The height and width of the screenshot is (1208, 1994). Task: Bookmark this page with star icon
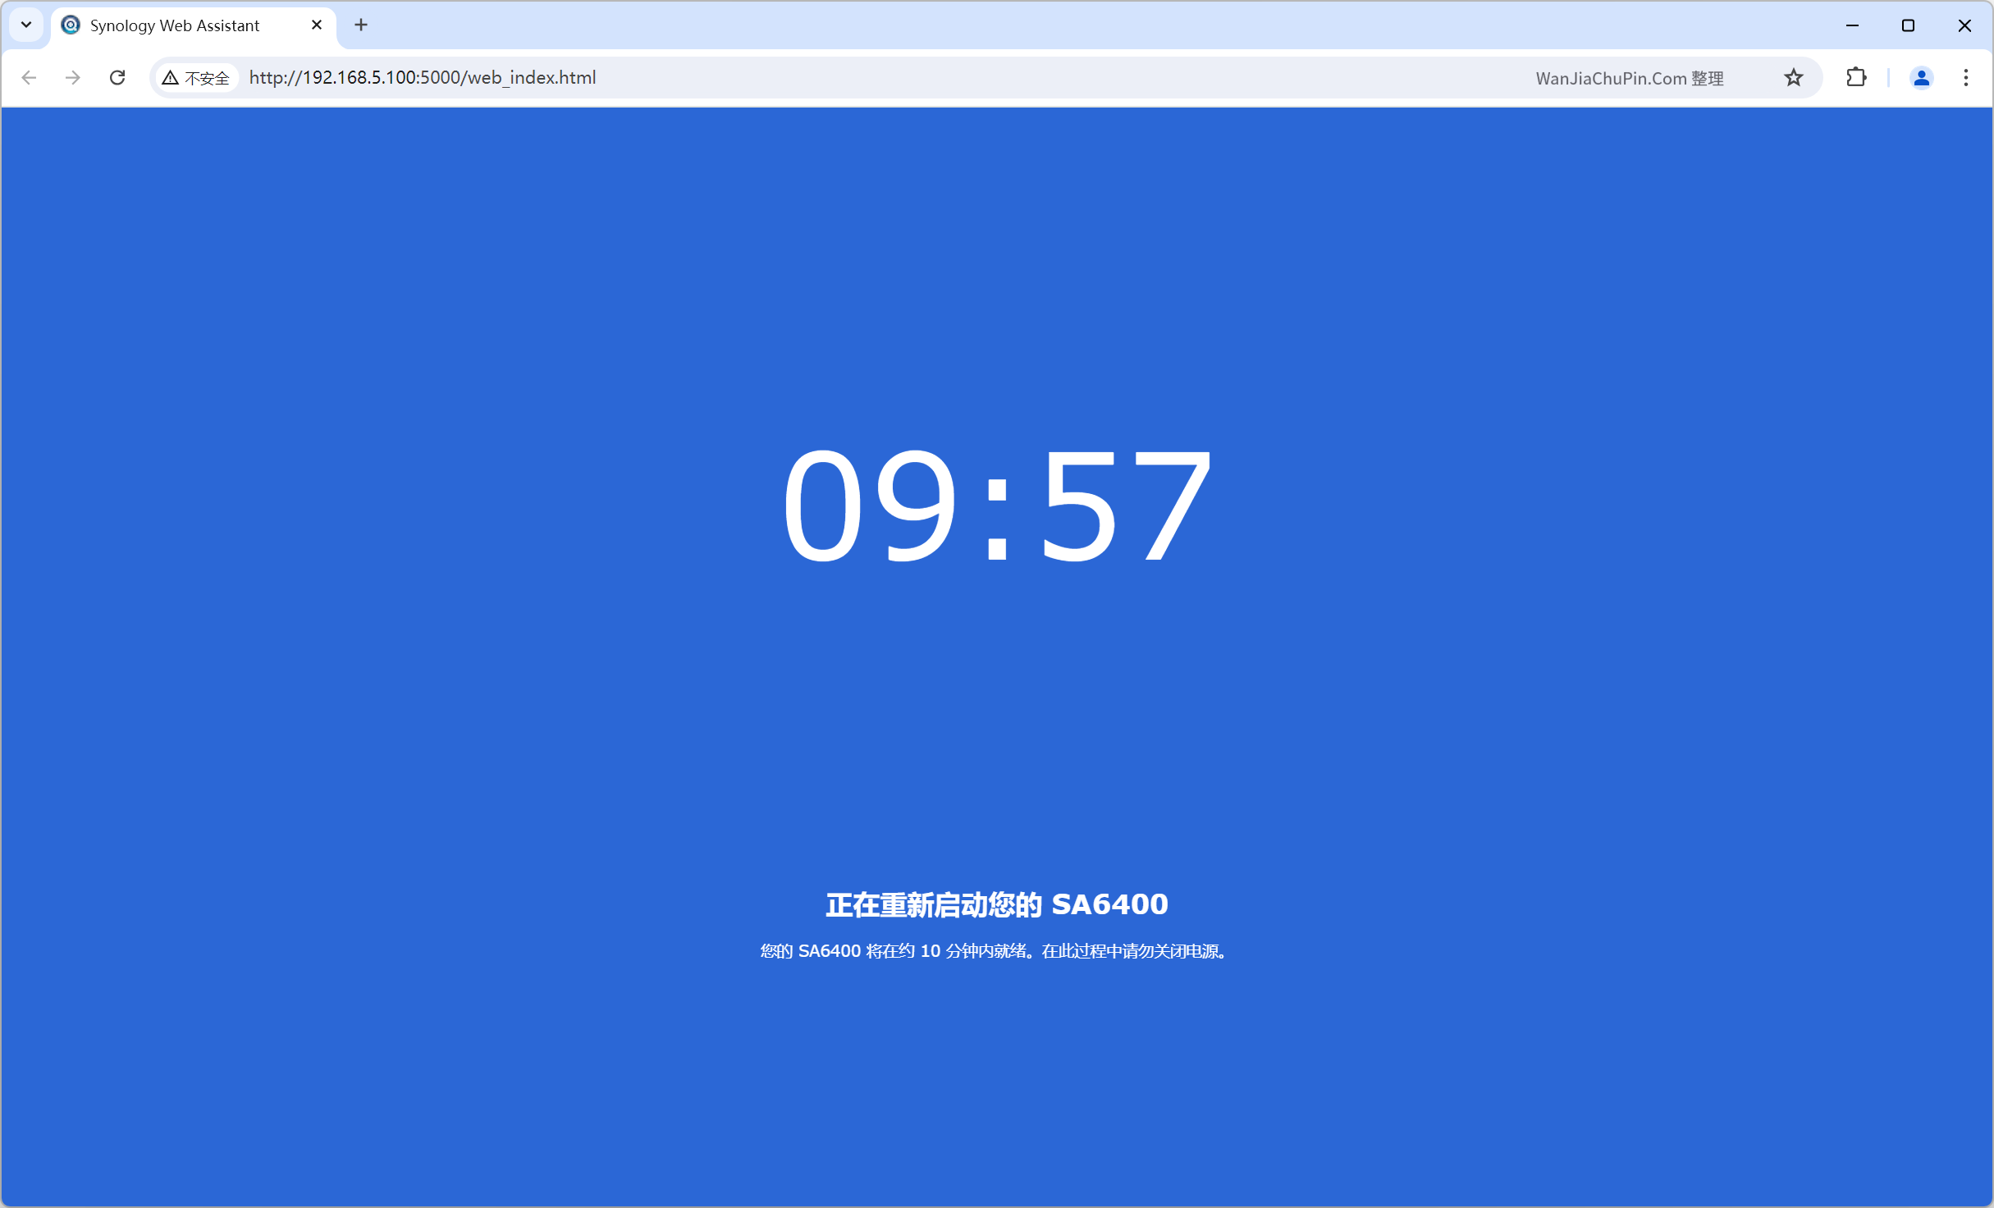pos(1794,77)
